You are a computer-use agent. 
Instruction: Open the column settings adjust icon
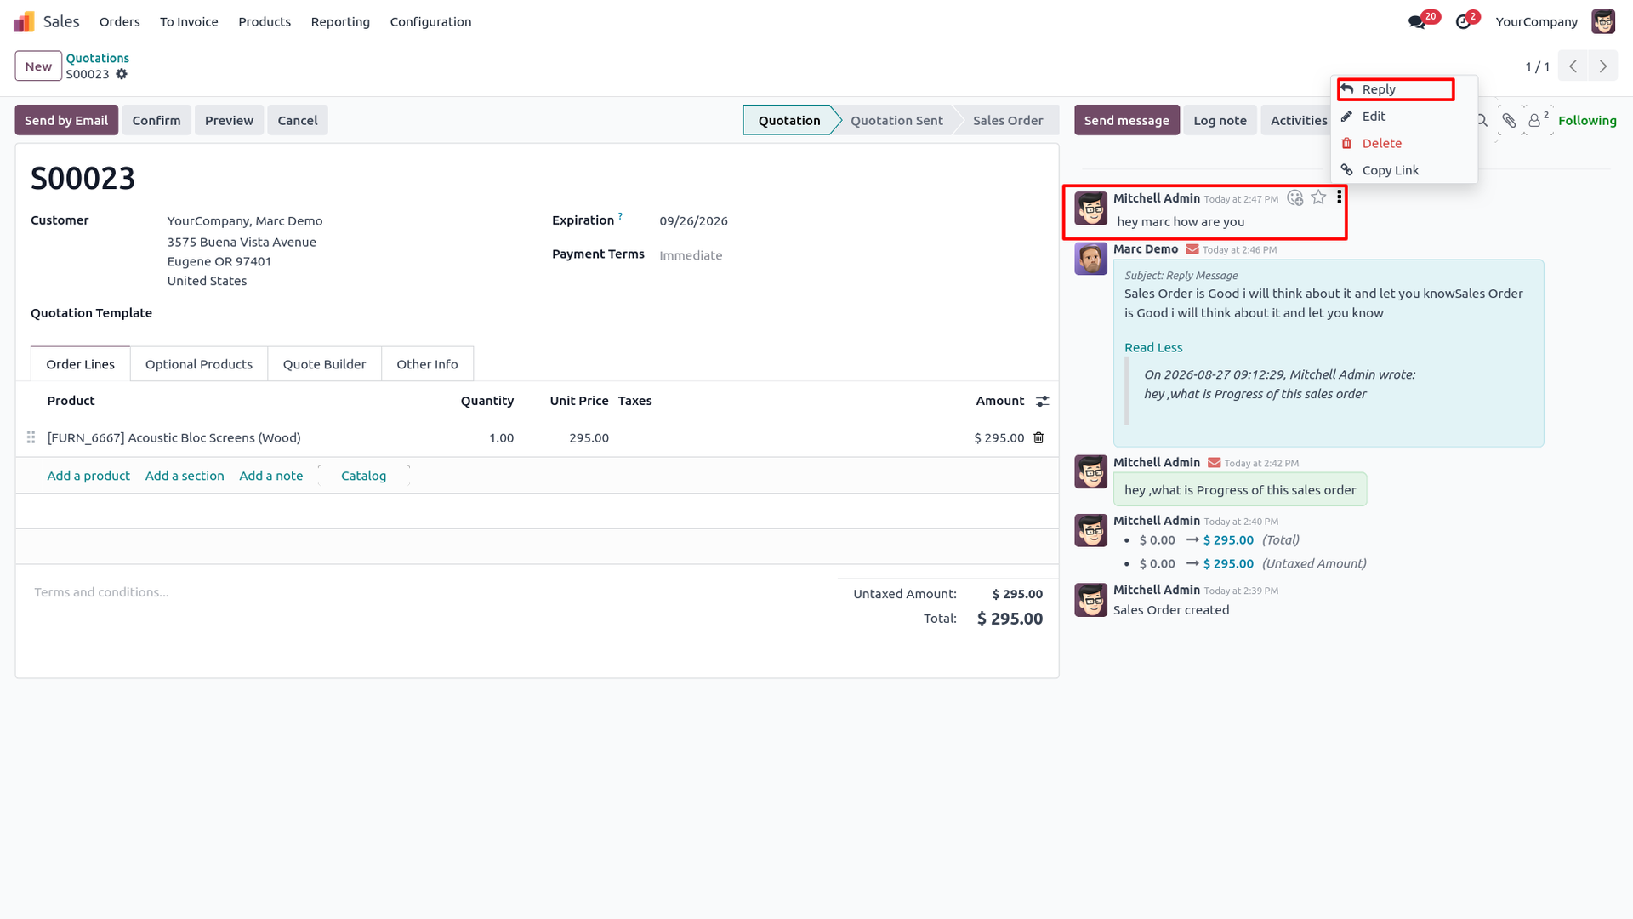1042,401
